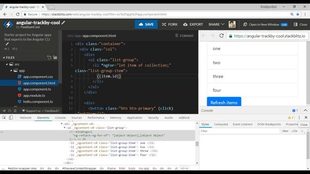Reload the preview pane

222,36
